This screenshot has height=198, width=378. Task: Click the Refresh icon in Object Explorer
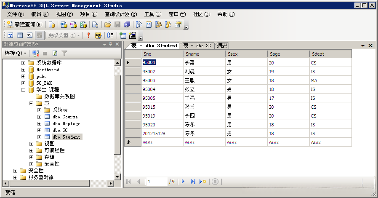pos(55,53)
